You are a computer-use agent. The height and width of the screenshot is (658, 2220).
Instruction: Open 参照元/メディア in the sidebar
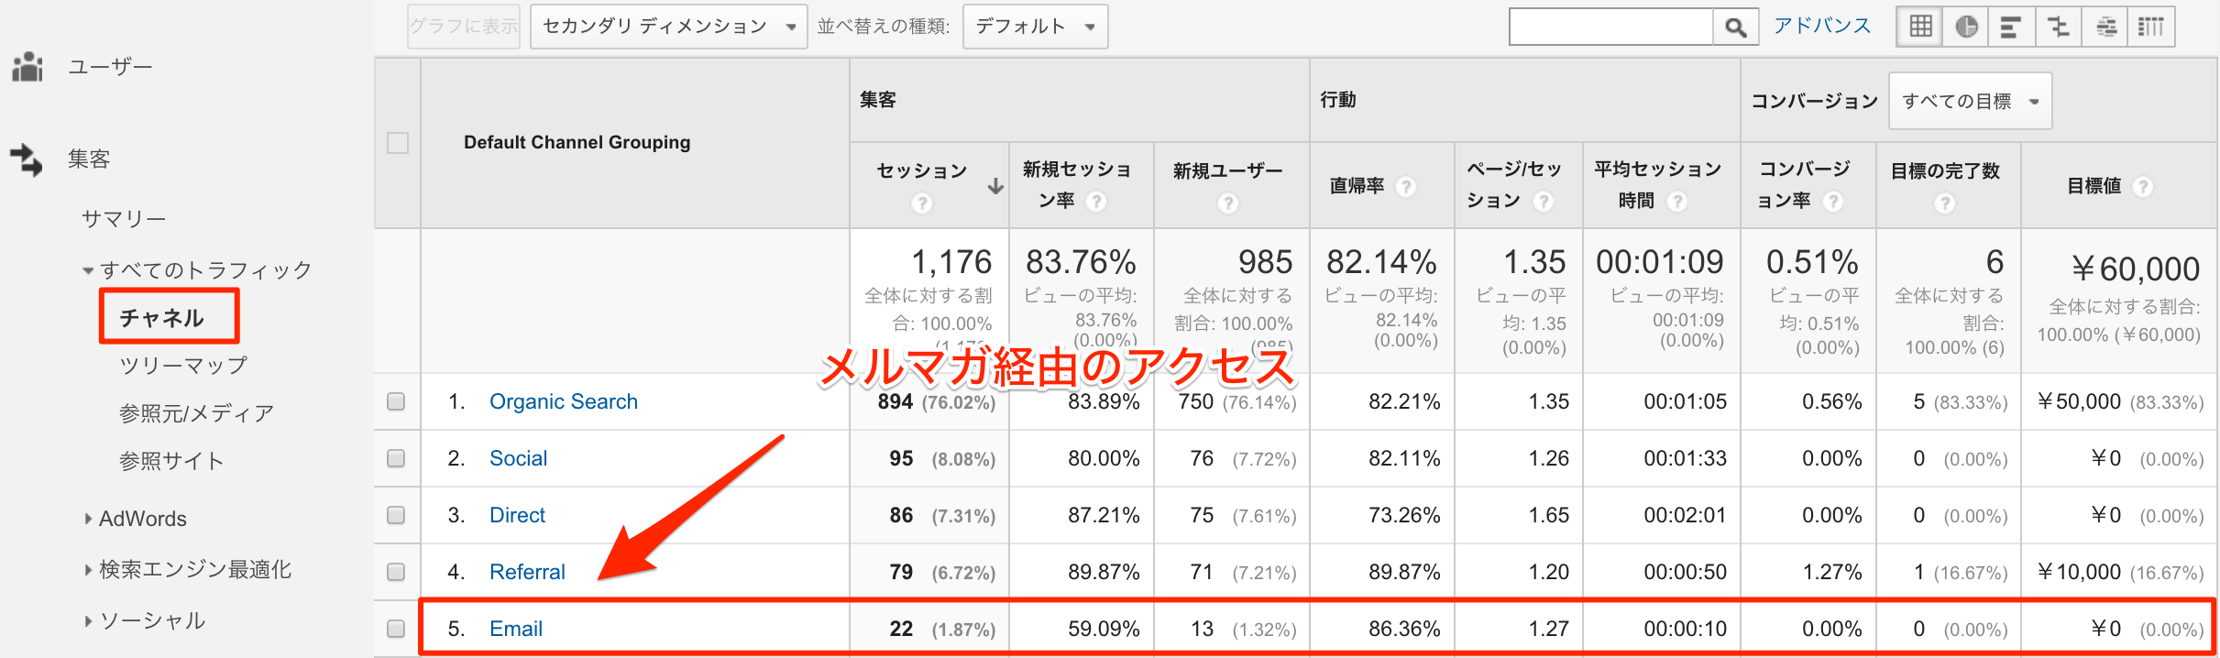click(196, 413)
